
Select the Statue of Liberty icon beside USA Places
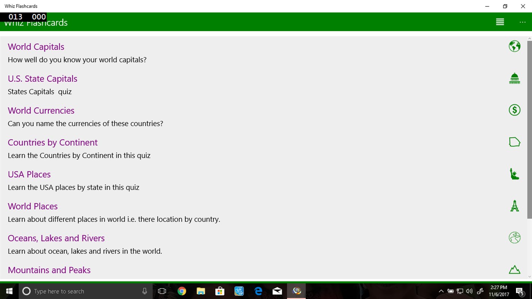click(x=514, y=174)
